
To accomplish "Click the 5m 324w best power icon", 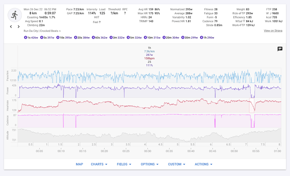I will coord(128,37).
